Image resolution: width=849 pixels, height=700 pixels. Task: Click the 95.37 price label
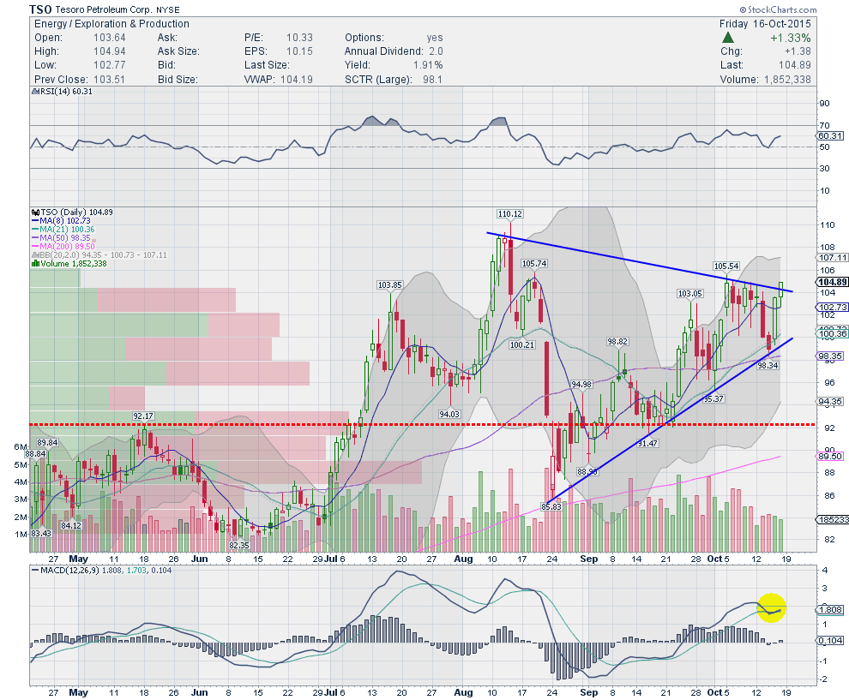click(714, 398)
